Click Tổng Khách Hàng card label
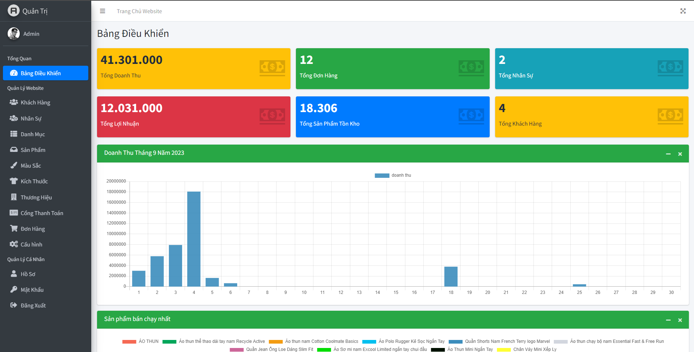This screenshot has height=352, width=694. [520, 124]
